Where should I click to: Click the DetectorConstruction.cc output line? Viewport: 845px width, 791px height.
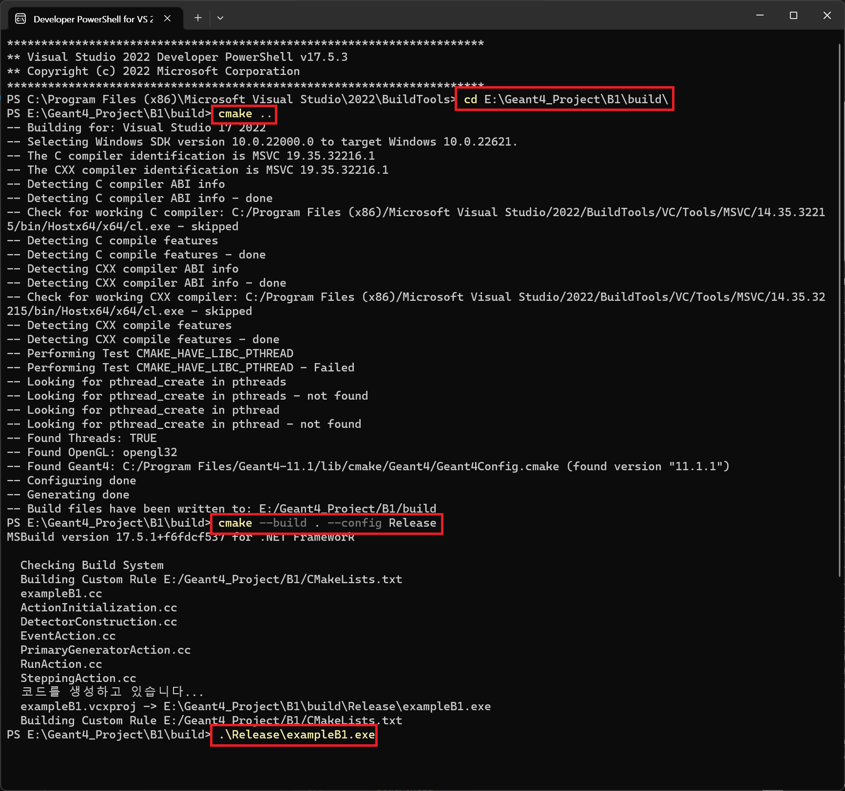[x=98, y=622]
